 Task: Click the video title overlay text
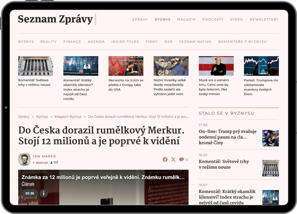pos(103,177)
